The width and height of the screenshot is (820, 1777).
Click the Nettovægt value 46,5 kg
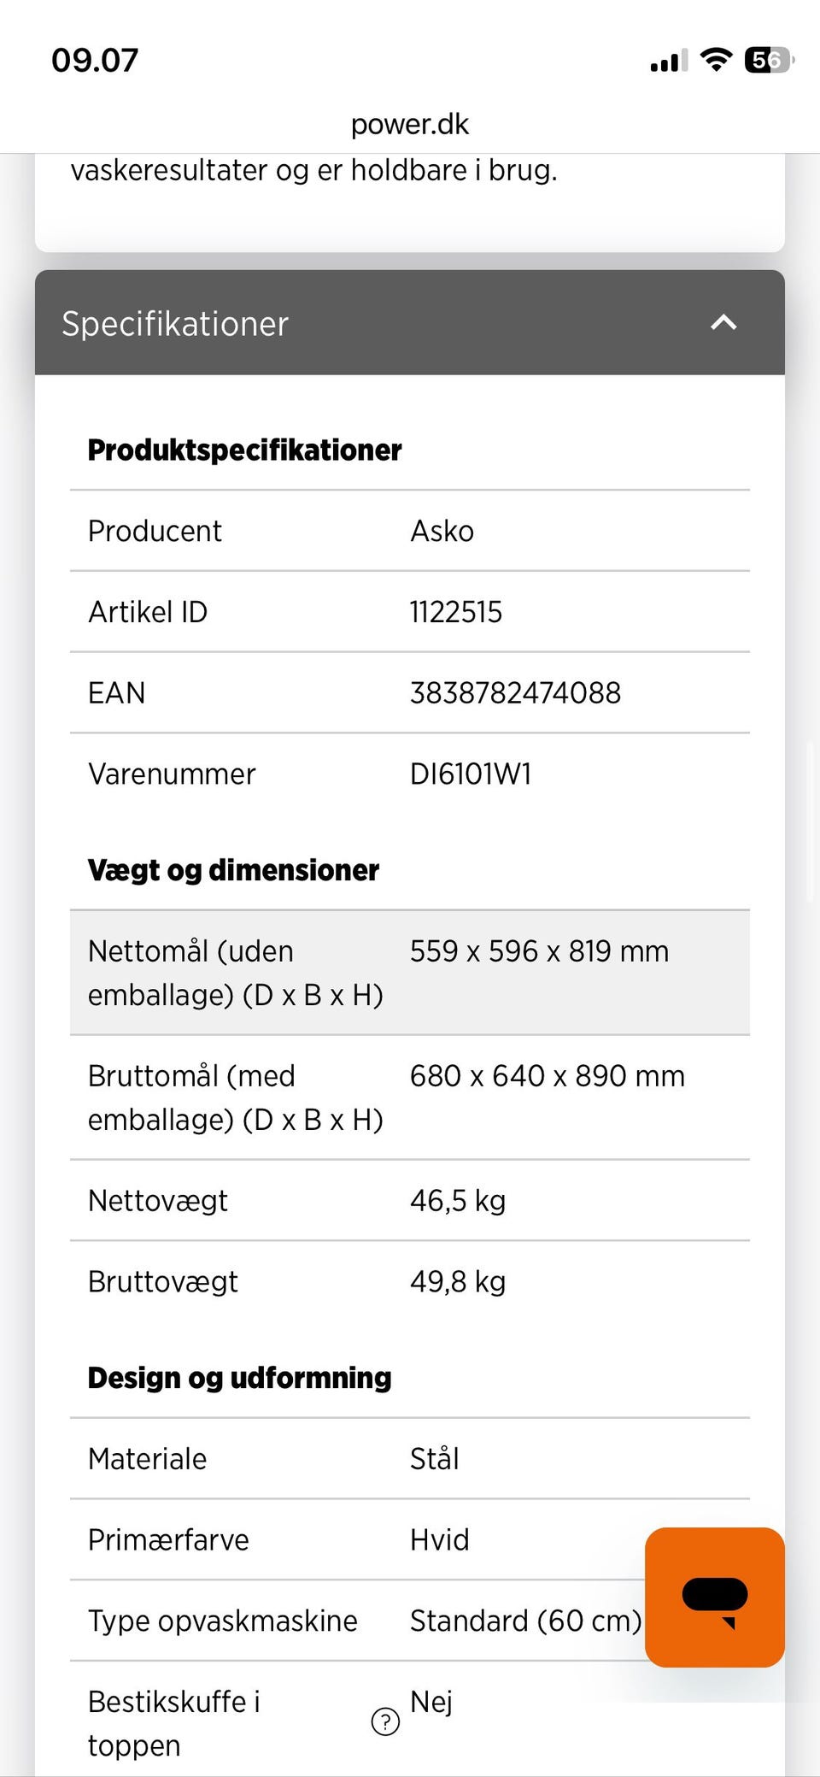point(458,1201)
